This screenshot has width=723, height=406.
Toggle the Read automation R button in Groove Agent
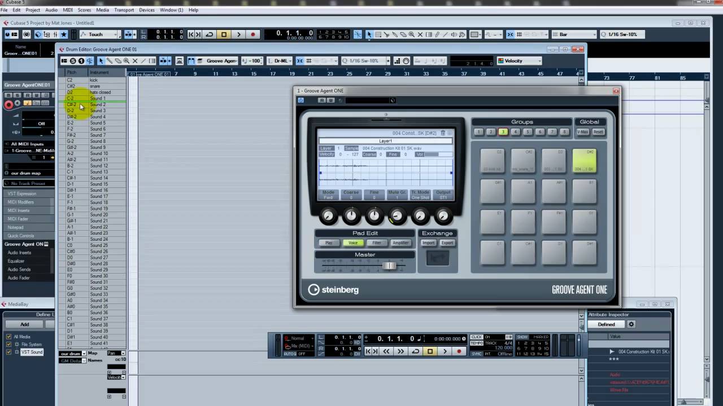point(321,100)
